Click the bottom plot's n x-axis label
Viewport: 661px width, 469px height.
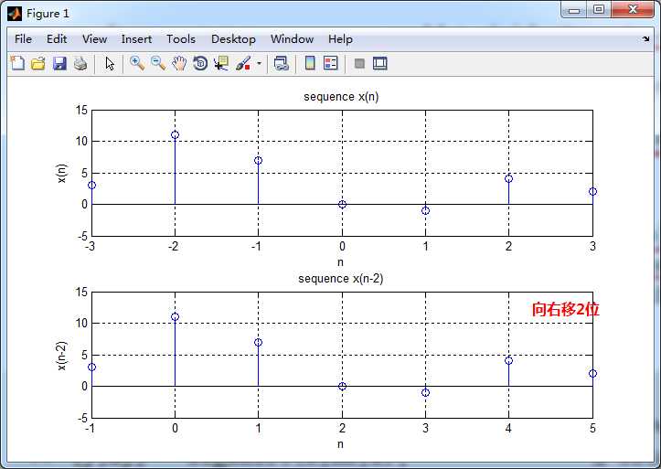pos(340,444)
